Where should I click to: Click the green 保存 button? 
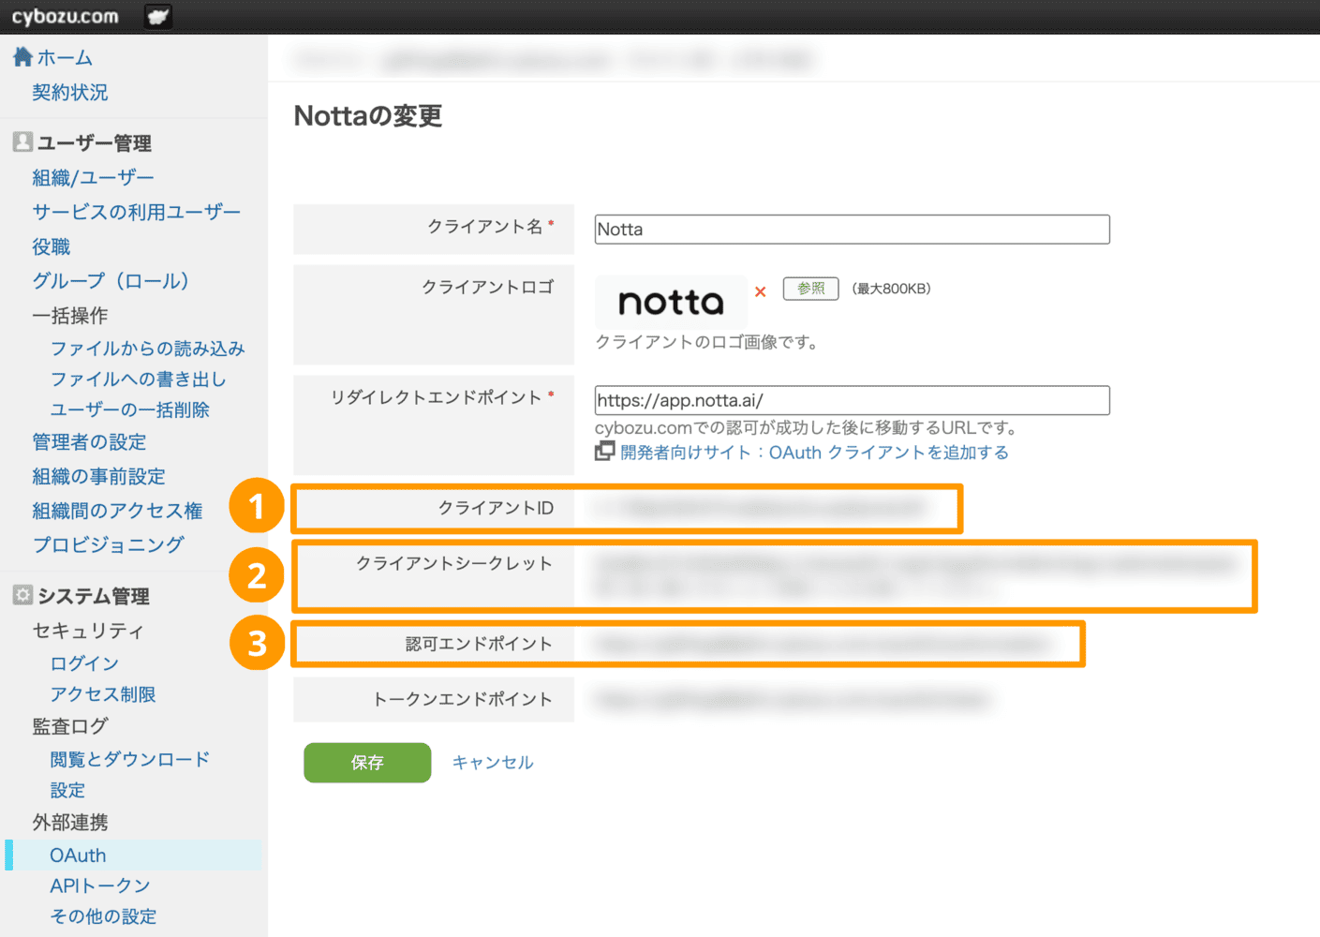coord(367,763)
